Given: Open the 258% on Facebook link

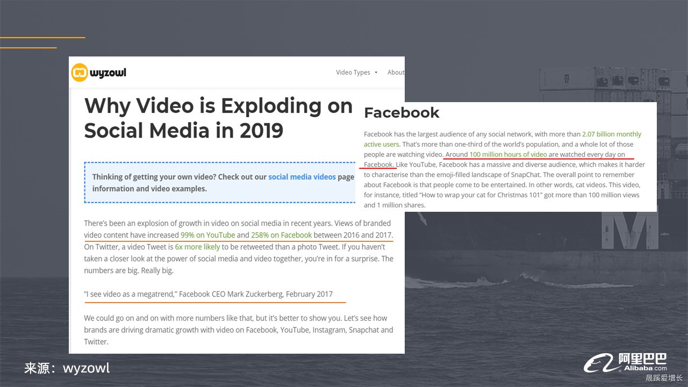Looking at the screenshot, I should 281,235.
